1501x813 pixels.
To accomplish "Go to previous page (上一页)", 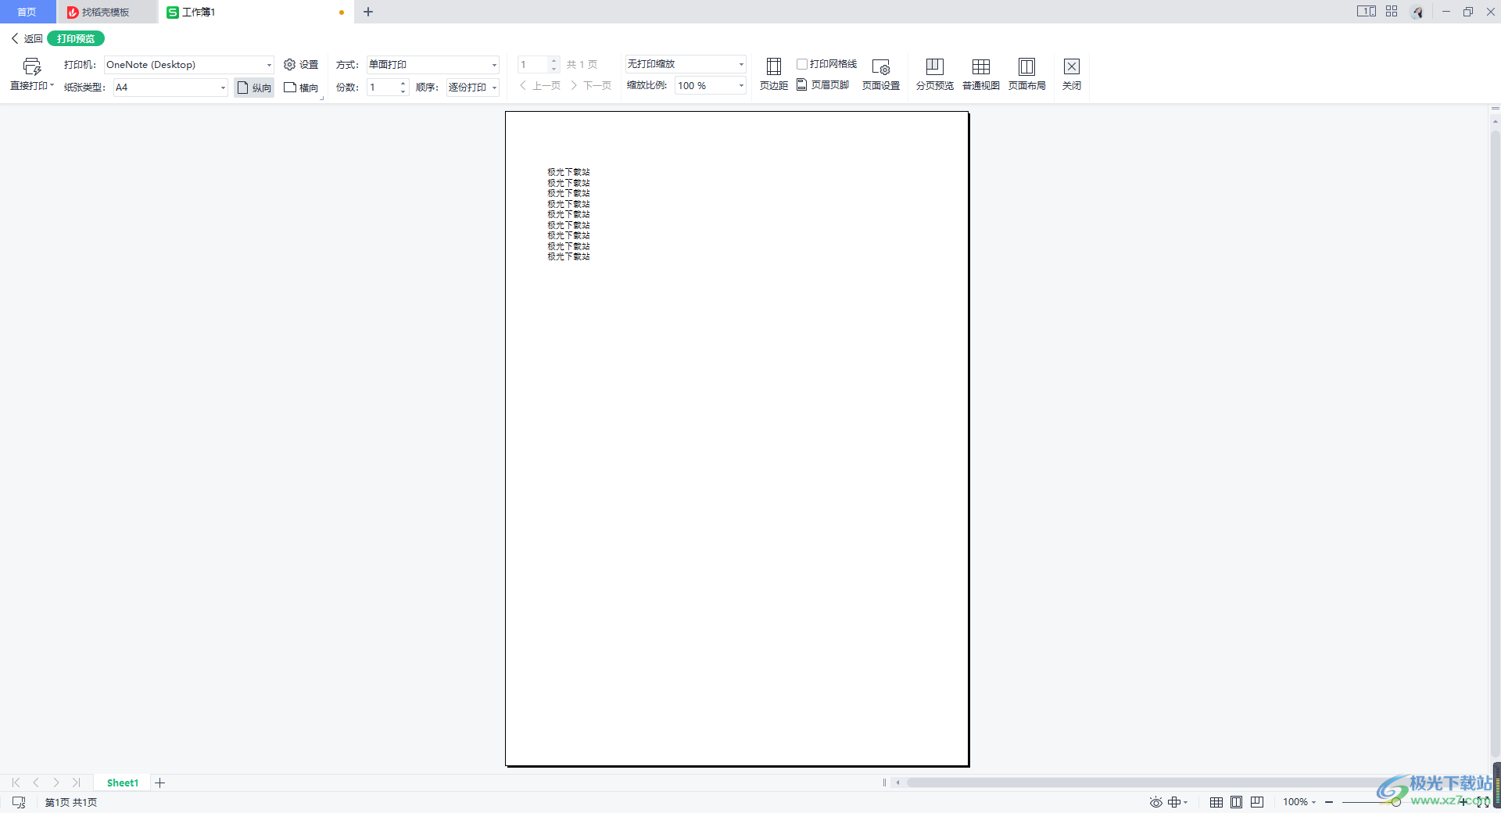I will click(540, 86).
